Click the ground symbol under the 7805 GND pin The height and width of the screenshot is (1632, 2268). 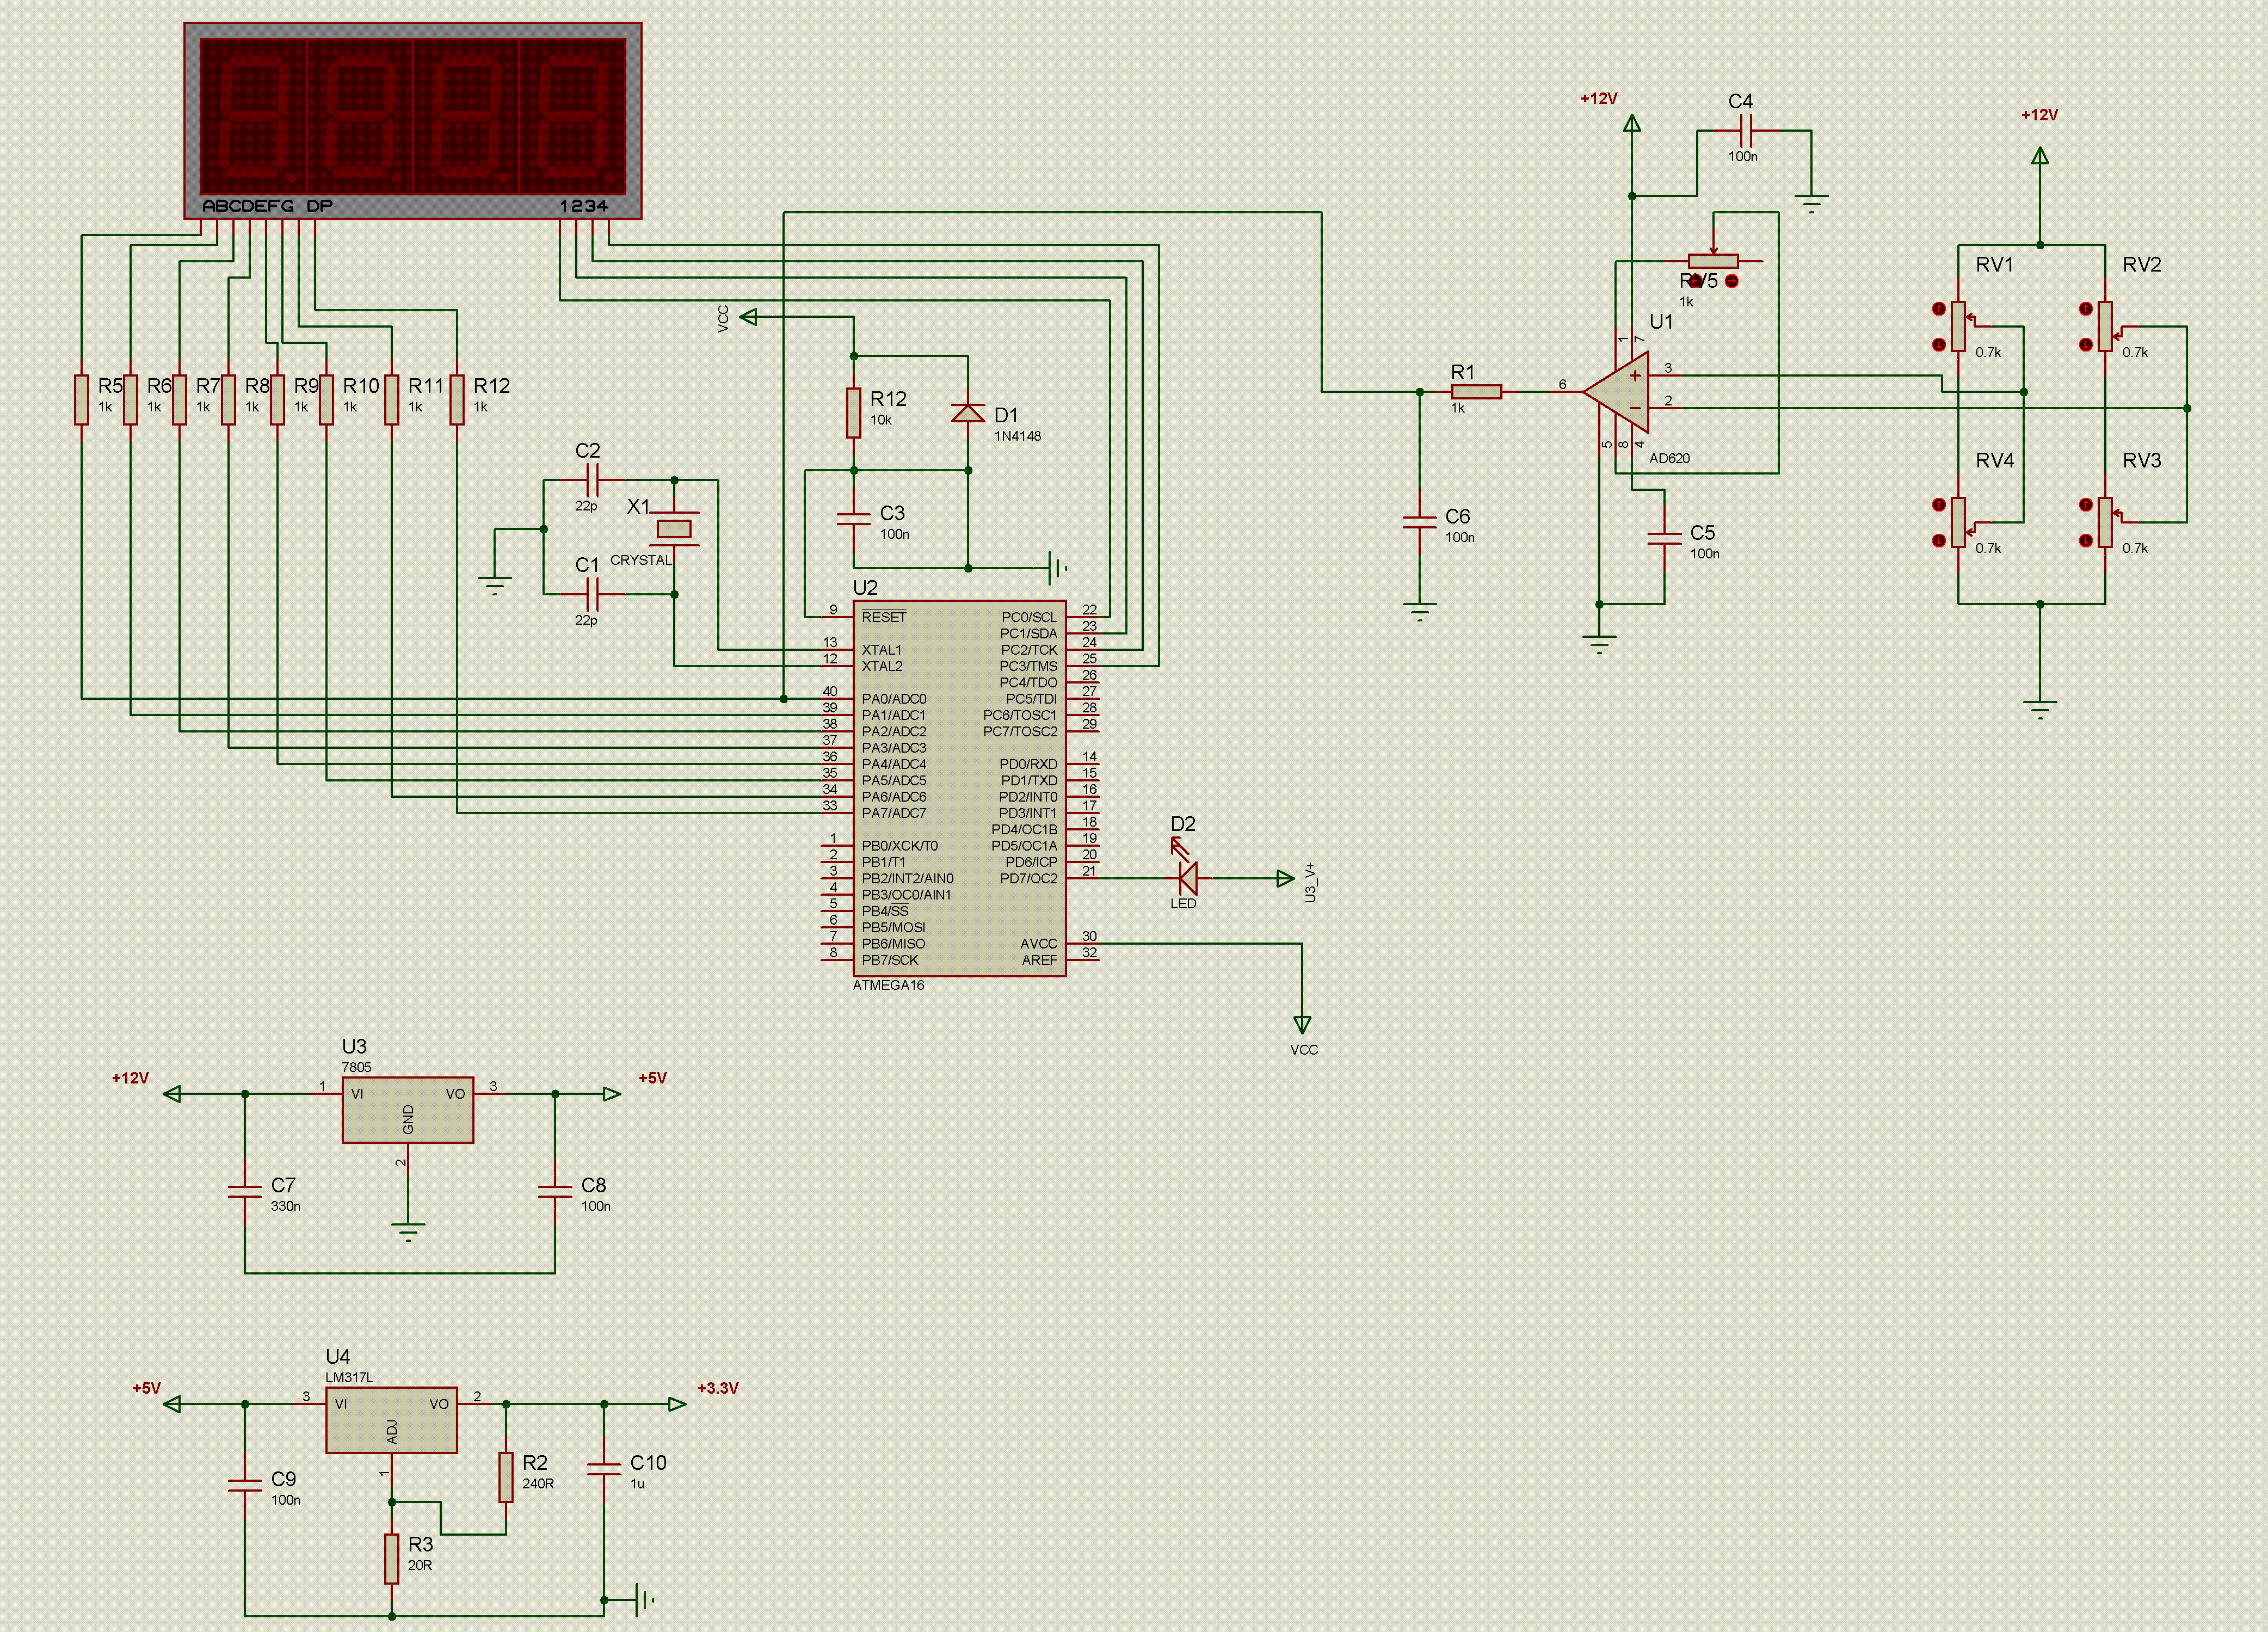point(408,1231)
